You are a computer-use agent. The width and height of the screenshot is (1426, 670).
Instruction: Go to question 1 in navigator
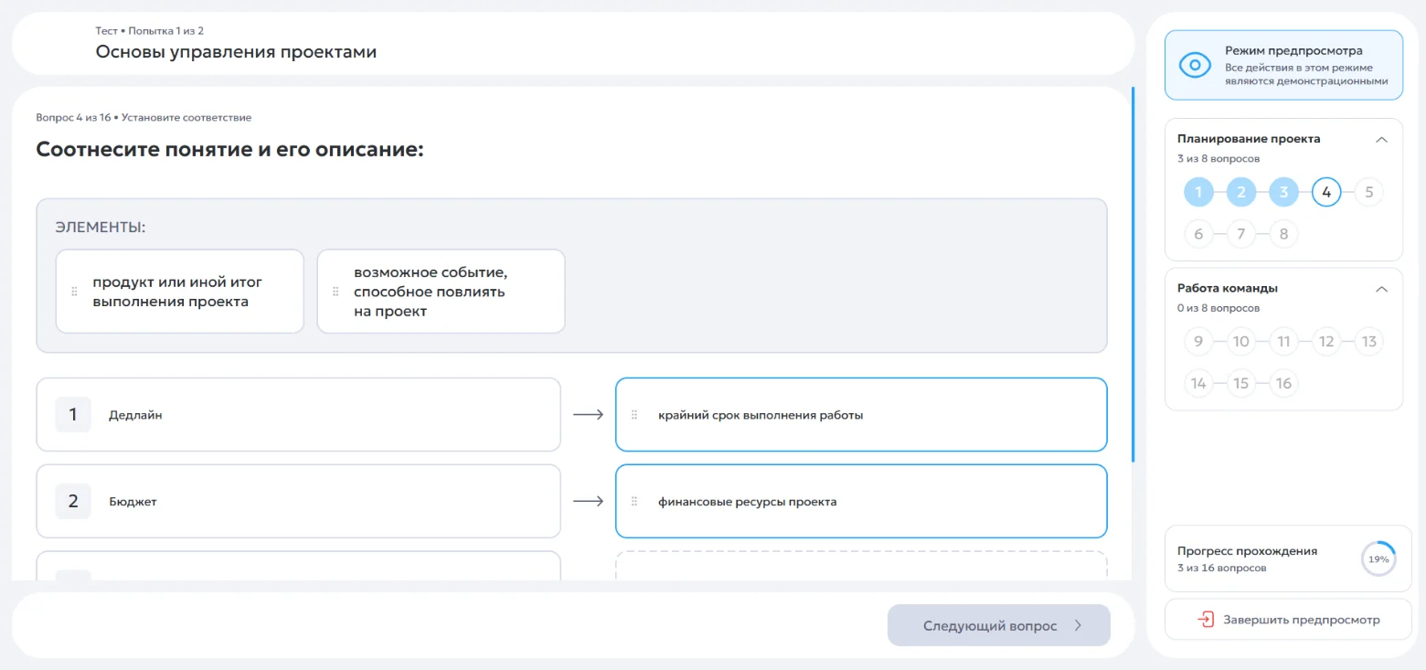[x=1198, y=192]
